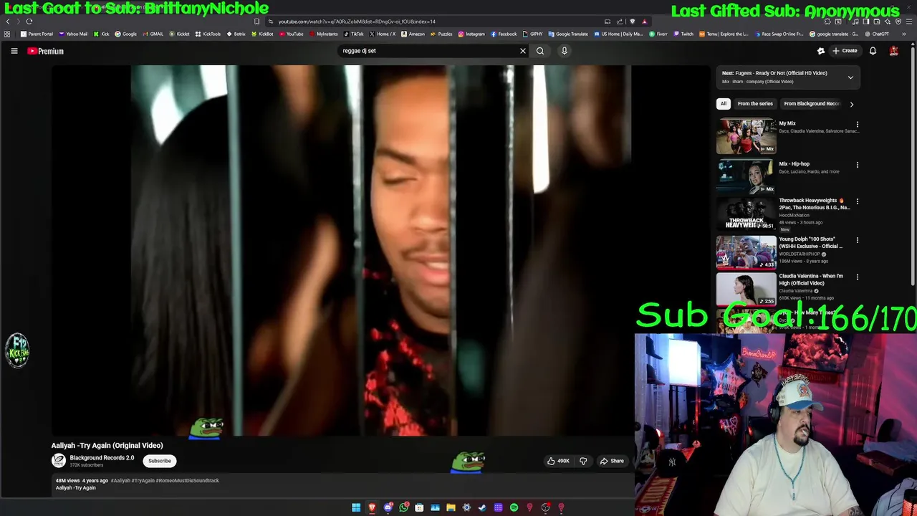Open the GMAIL bookmark

coord(153,34)
